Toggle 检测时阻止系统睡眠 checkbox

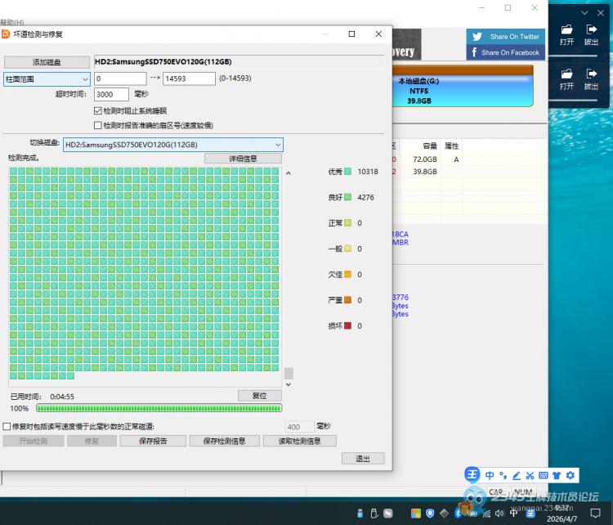(99, 110)
